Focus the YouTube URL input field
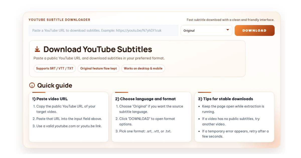Viewport: 301px width, 158px height. tap(103, 31)
